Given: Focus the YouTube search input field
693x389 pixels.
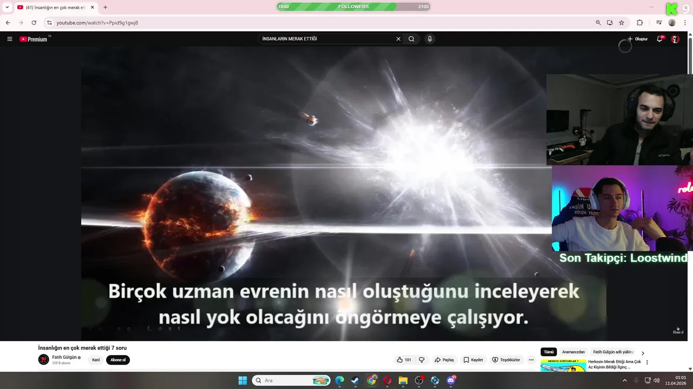Looking at the screenshot, I should [x=327, y=39].
